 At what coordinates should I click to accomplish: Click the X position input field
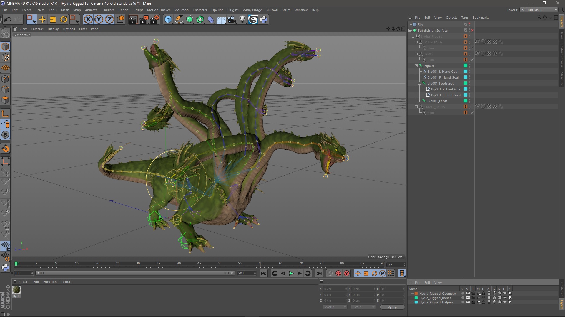tap(335, 289)
